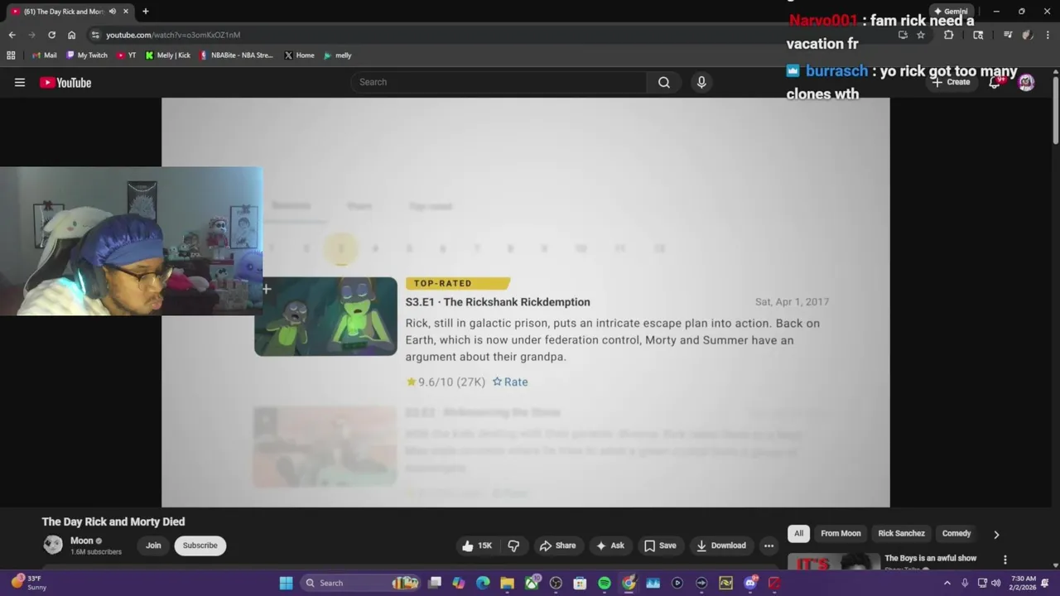
Task: Open the Ask AI button
Action: tap(610, 546)
